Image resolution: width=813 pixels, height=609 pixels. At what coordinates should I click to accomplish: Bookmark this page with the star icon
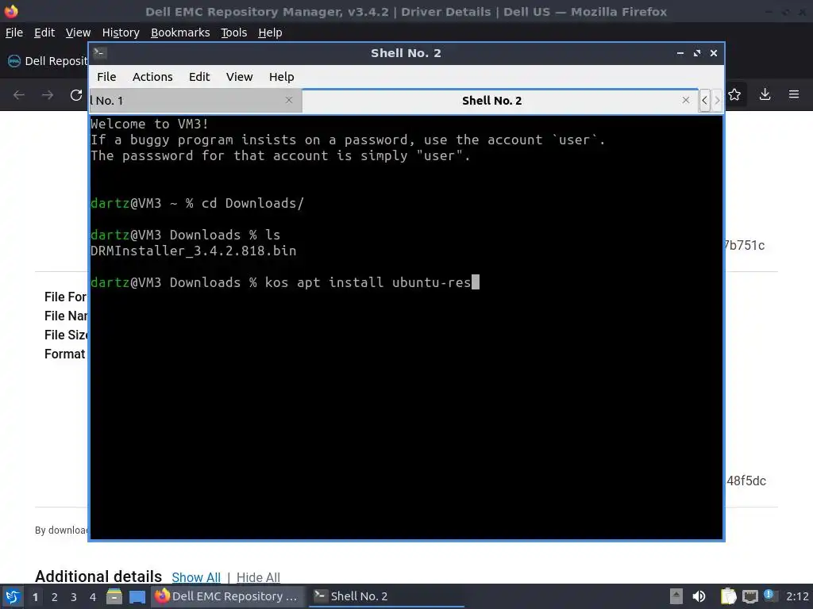click(734, 95)
